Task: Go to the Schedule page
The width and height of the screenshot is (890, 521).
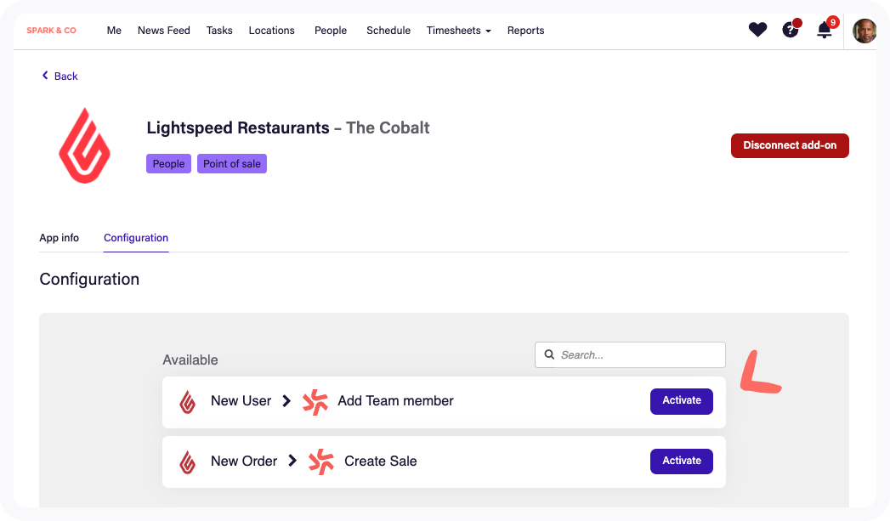Action: pyautogui.click(x=388, y=31)
